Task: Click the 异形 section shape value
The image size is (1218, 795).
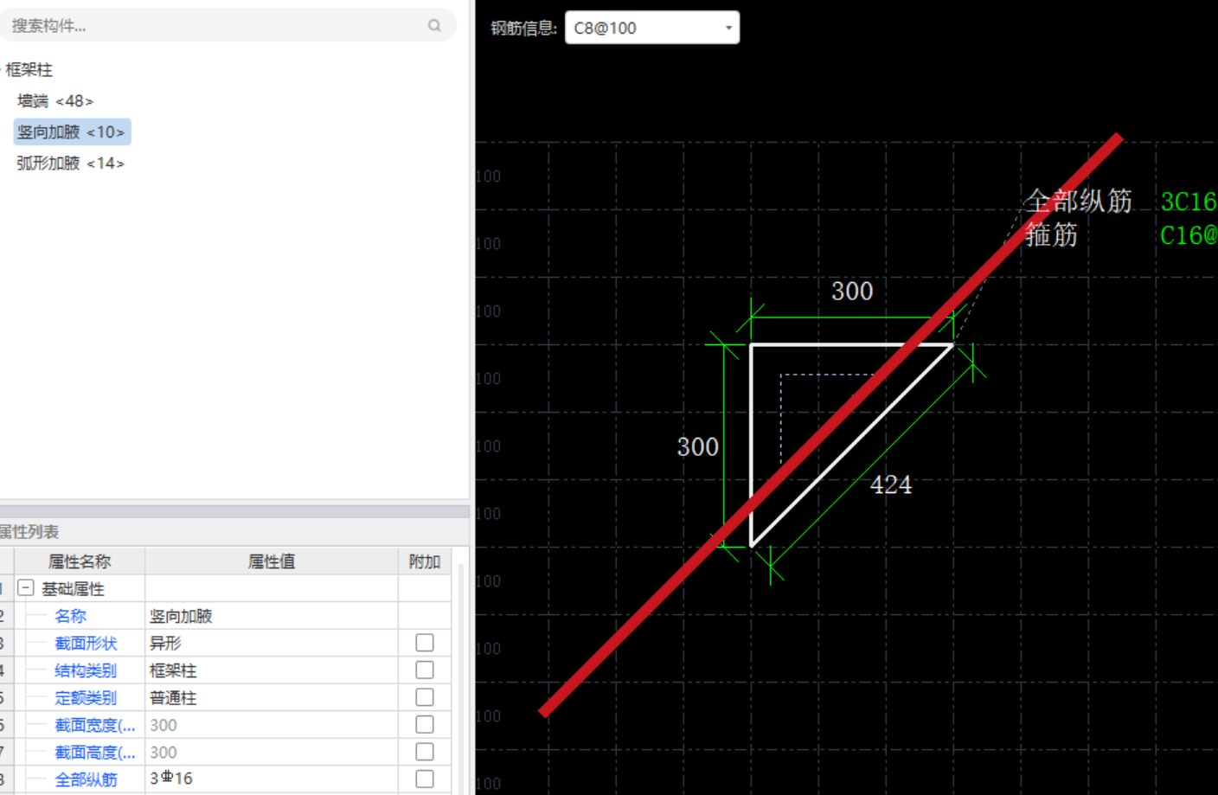Action: pos(272,643)
